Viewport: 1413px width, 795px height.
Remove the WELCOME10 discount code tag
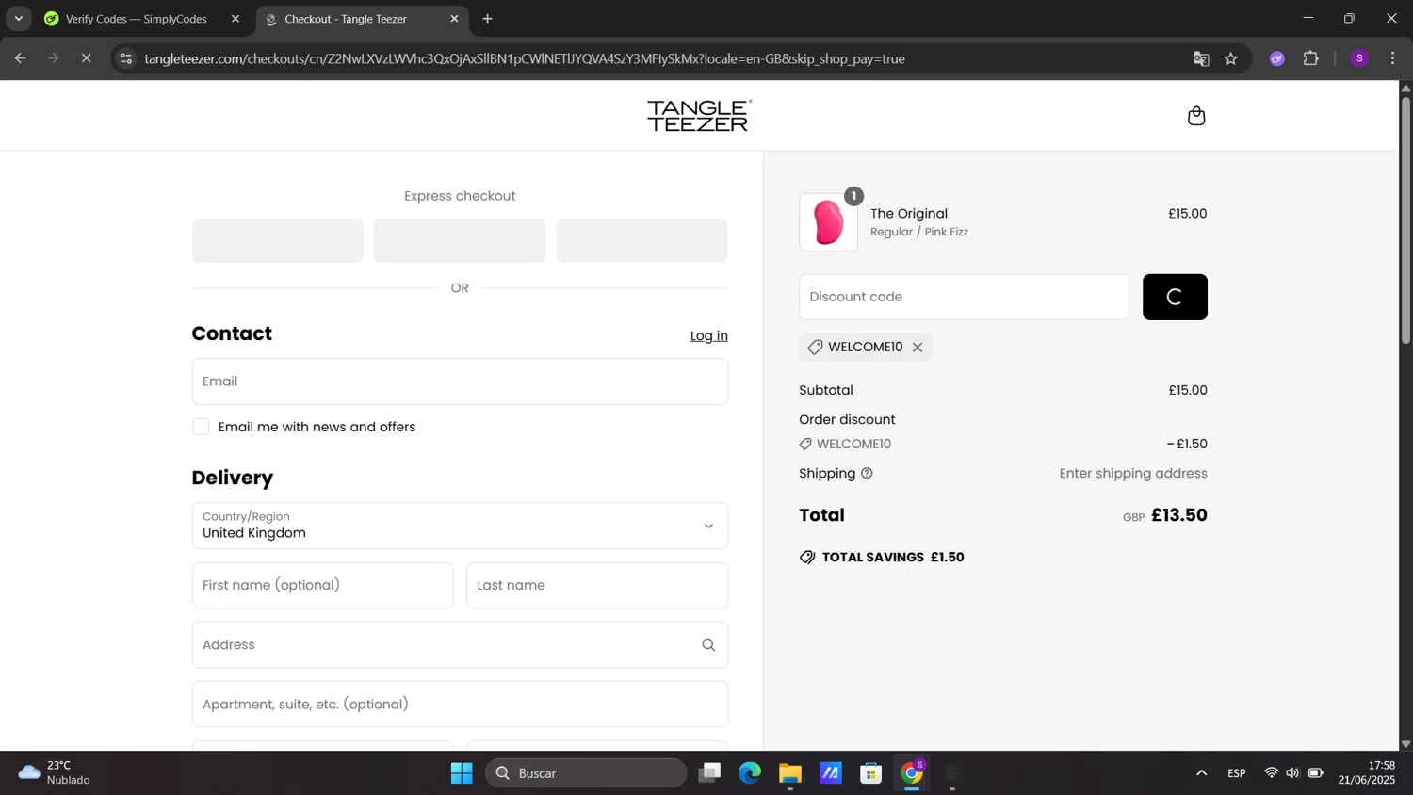click(x=918, y=348)
